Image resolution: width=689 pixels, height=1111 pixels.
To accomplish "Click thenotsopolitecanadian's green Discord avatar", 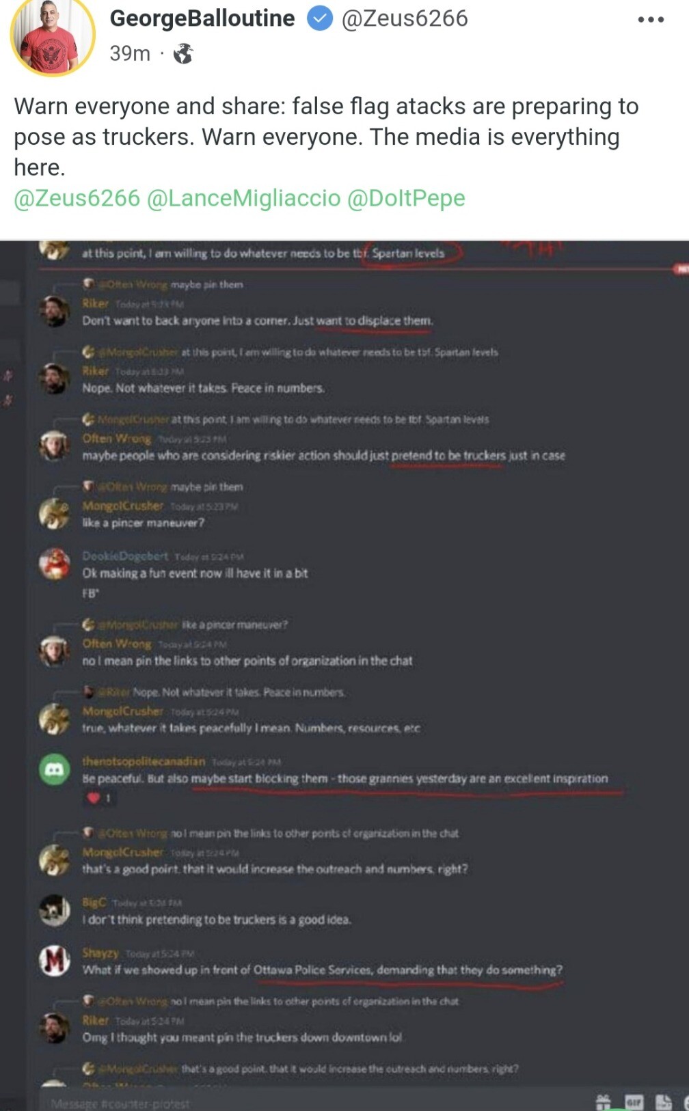I will pos(54,769).
